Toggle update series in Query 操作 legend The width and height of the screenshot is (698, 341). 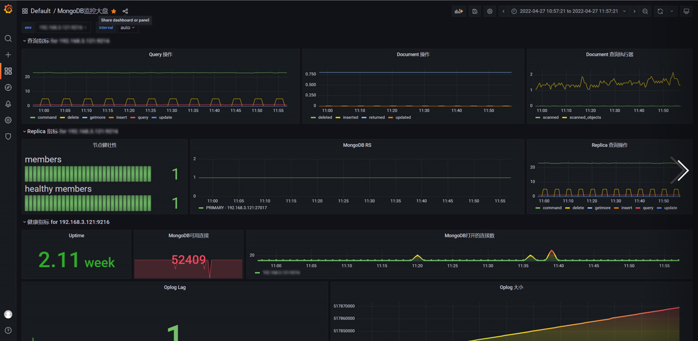point(165,118)
